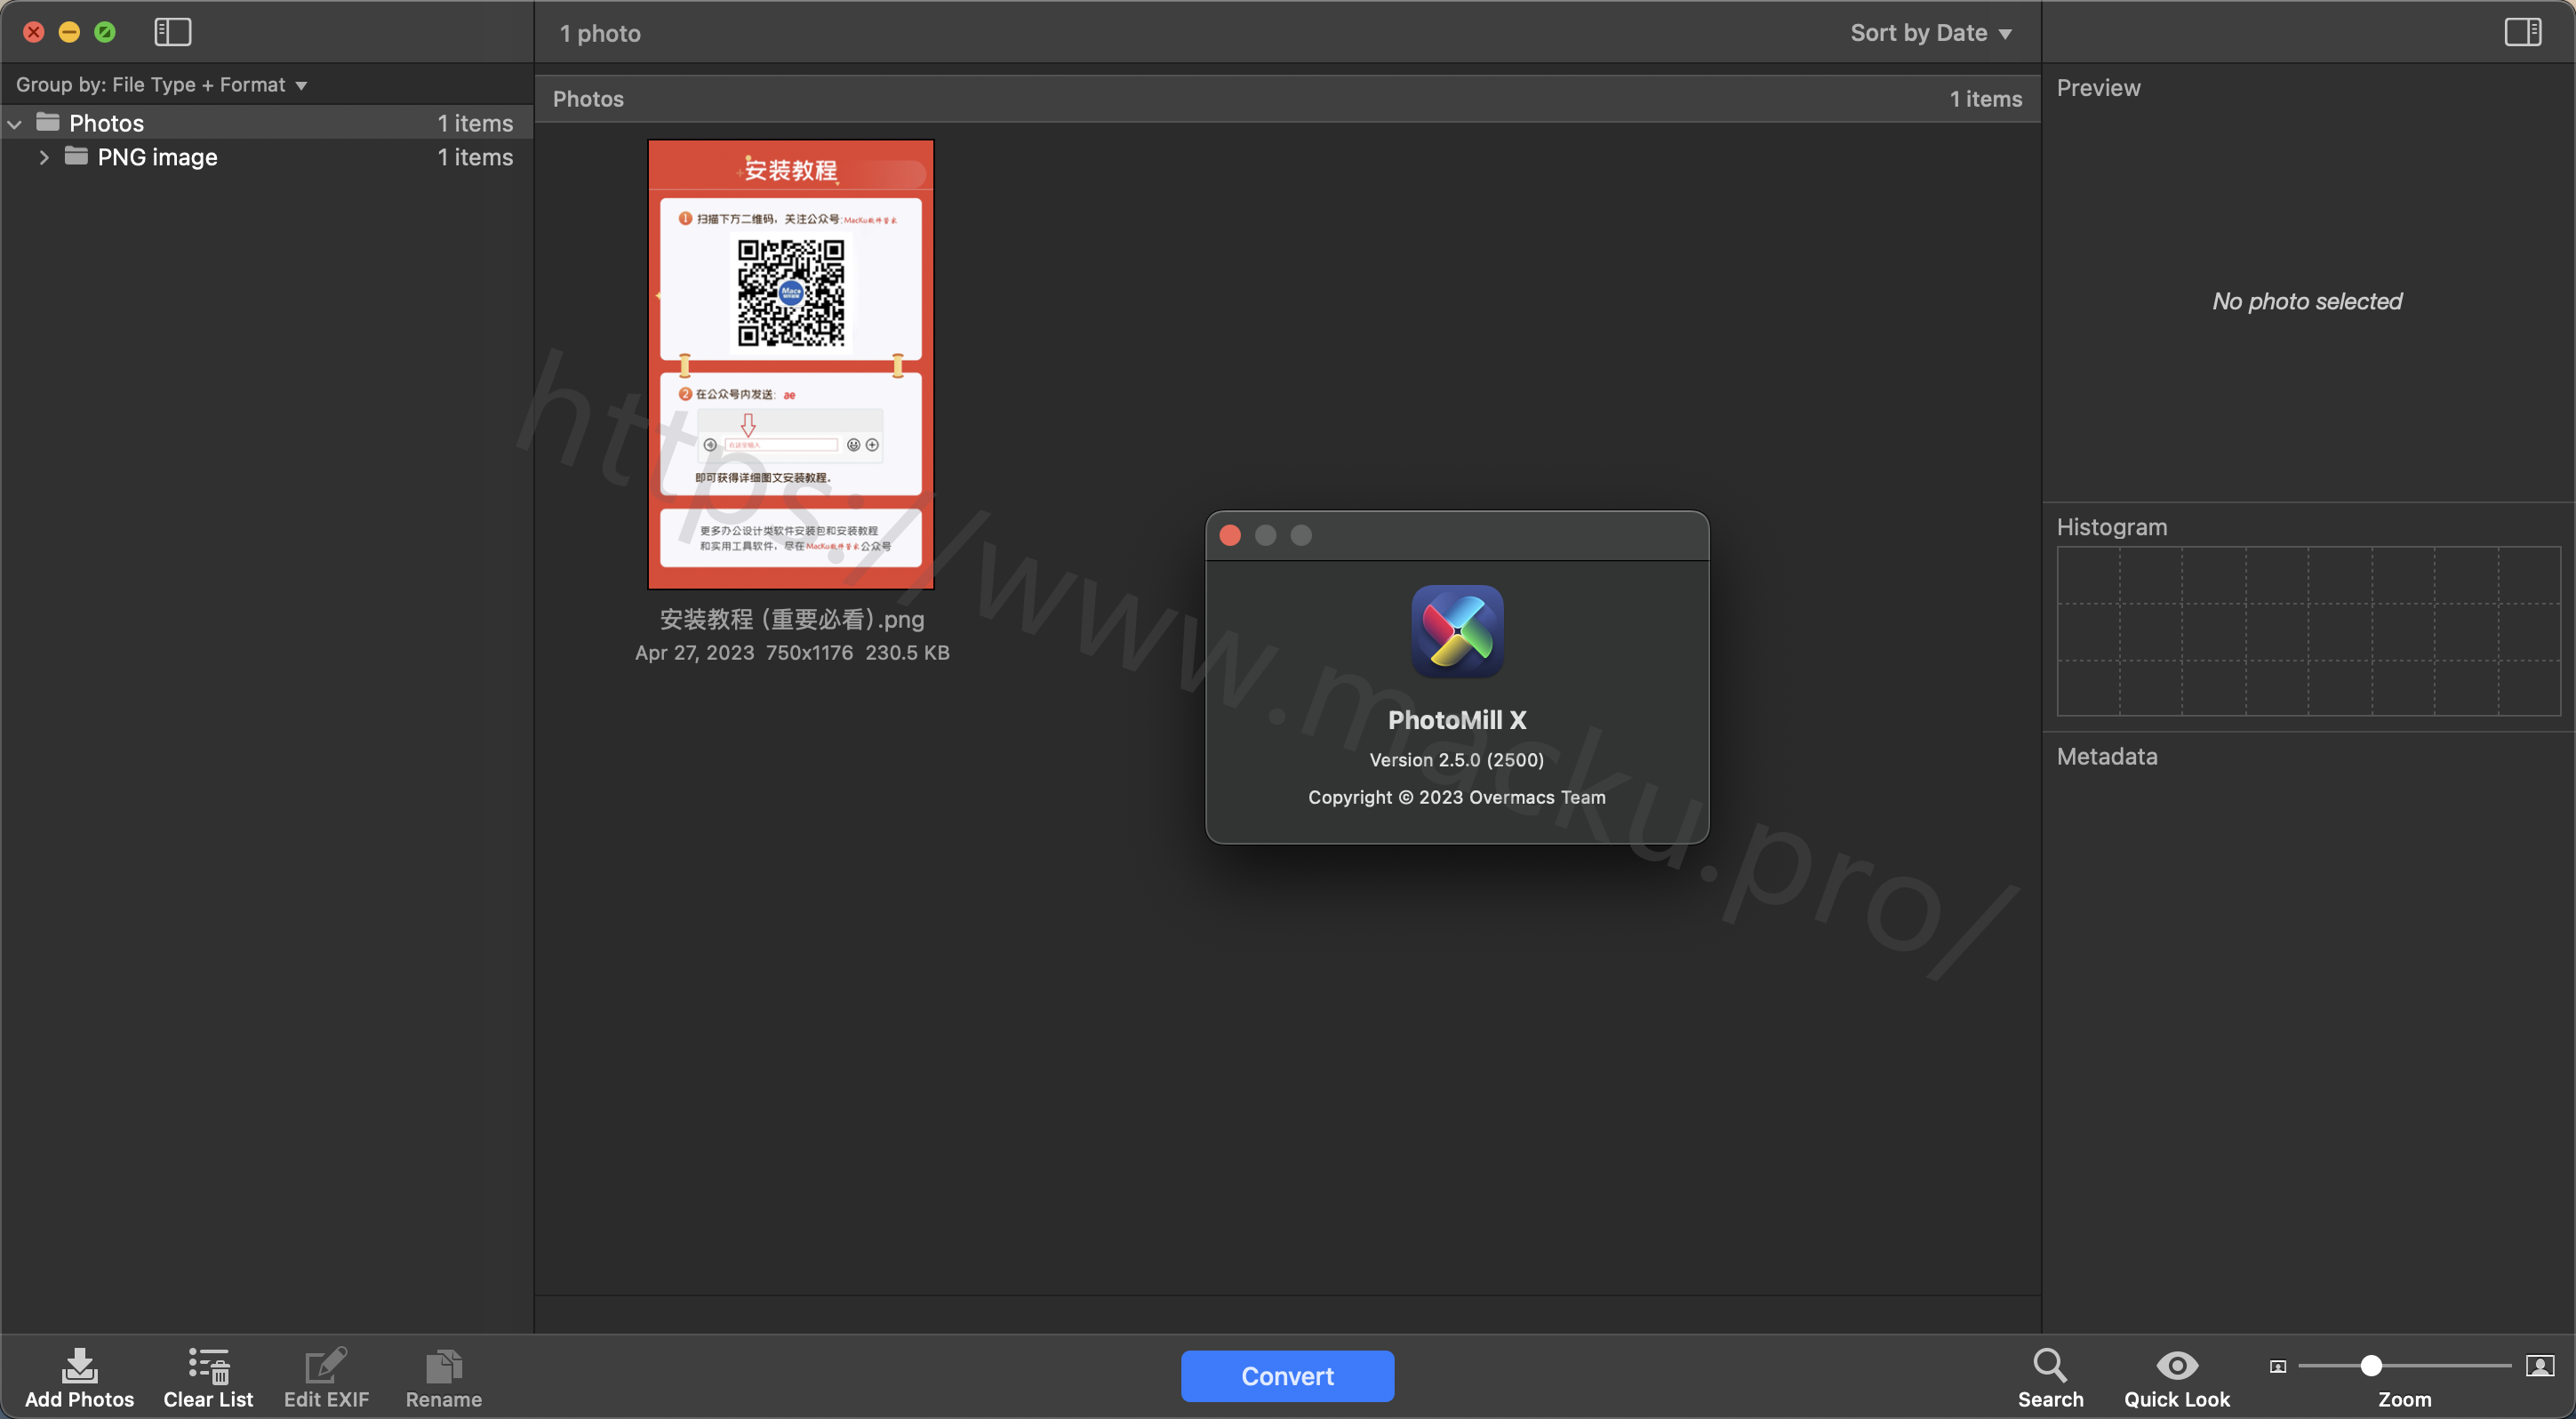Image resolution: width=2576 pixels, height=1419 pixels.
Task: Click the Photos section header bar
Action: [1287, 98]
